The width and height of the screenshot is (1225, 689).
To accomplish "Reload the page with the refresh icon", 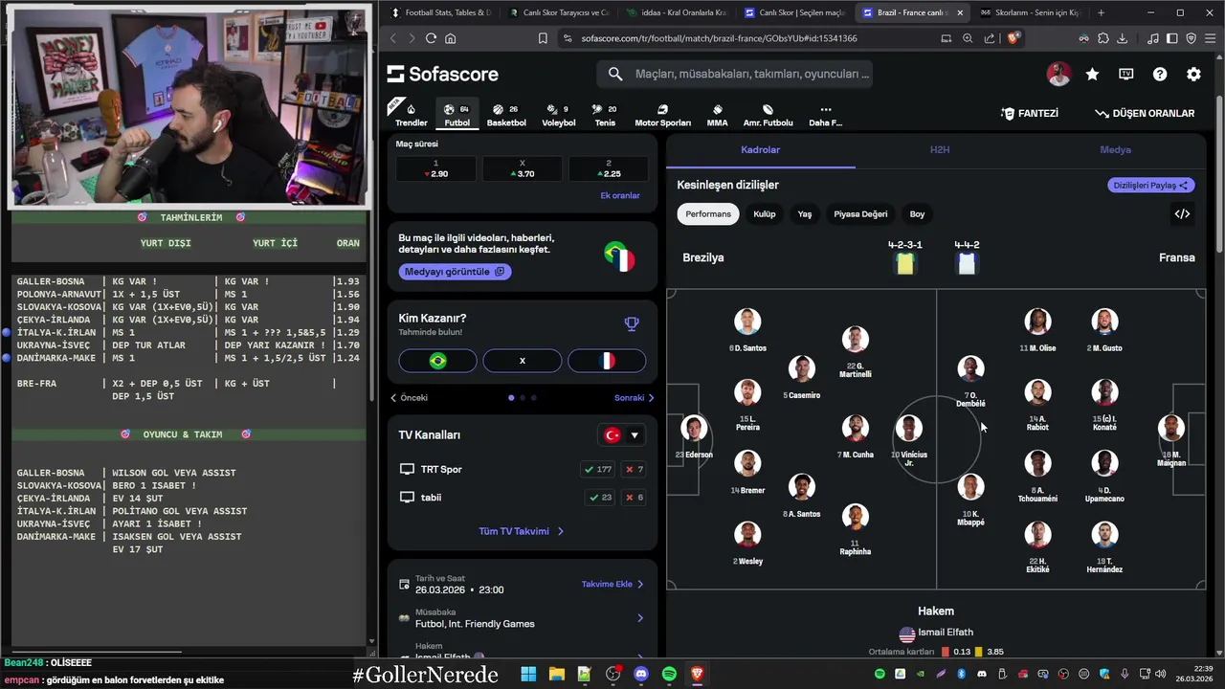I will [x=431, y=38].
